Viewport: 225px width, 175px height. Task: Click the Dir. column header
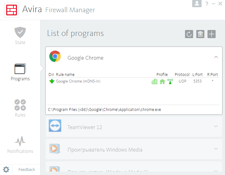pyautogui.click(x=51, y=75)
